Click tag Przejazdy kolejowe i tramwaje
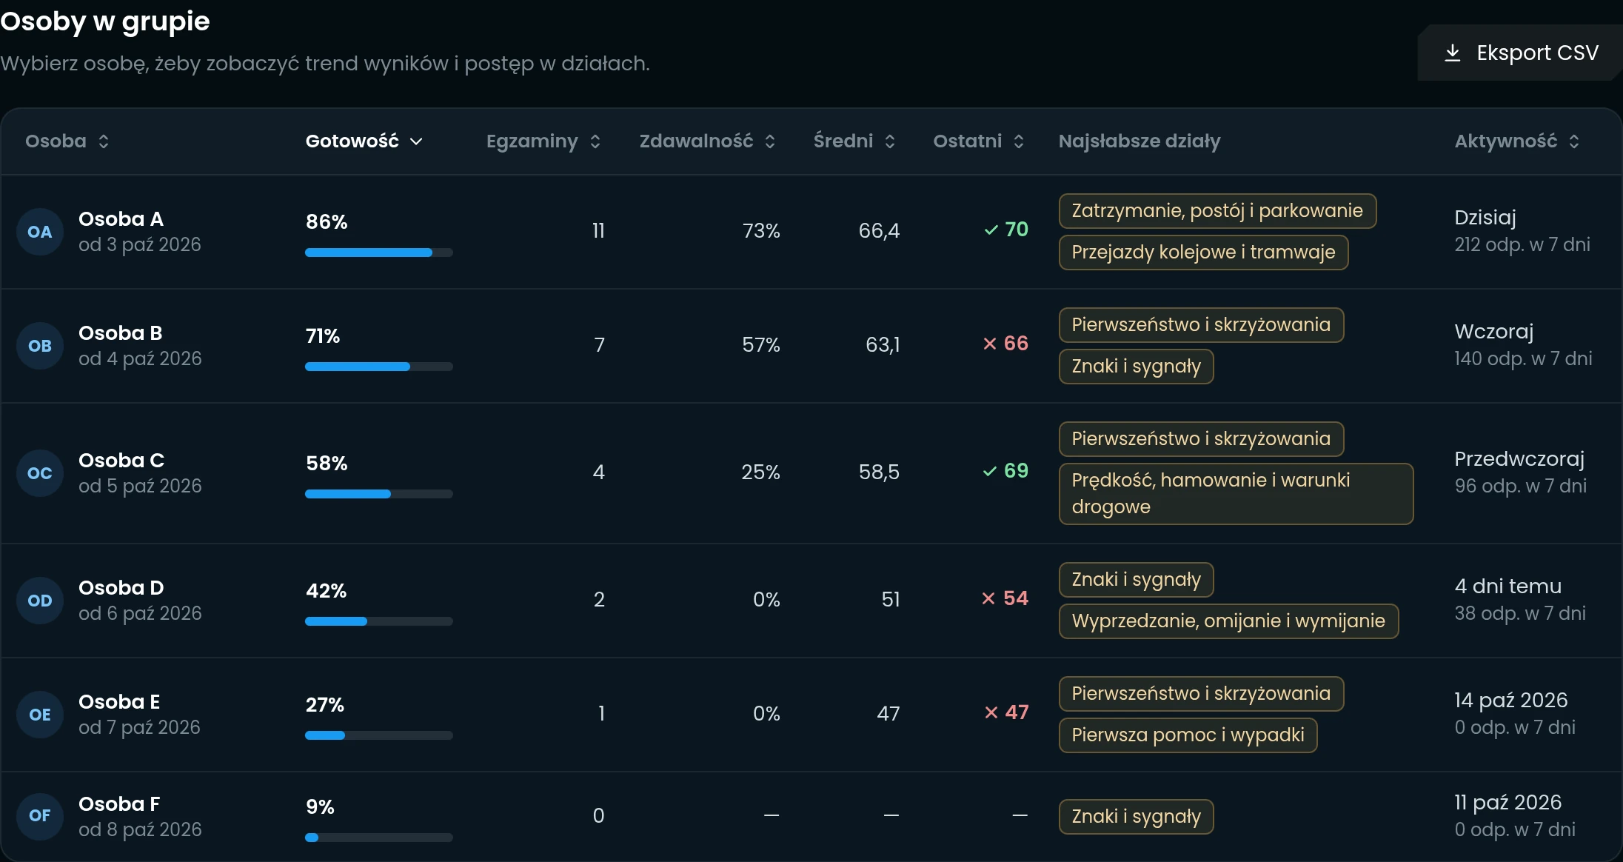The height and width of the screenshot is (862, 1623). 1203,253
